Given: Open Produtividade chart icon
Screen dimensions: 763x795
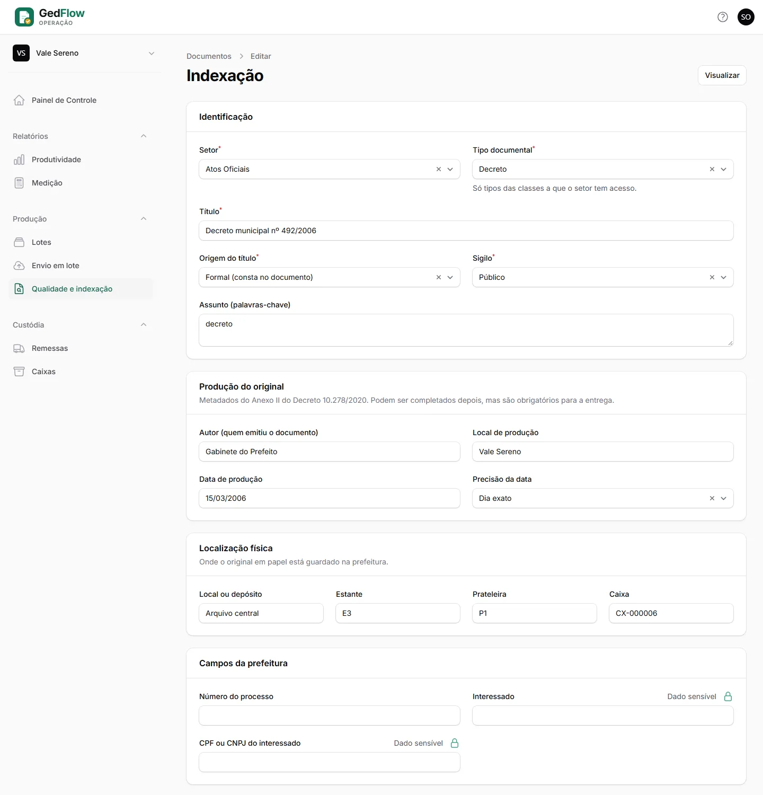Looking at the screenshot, I should coord(19,160).
